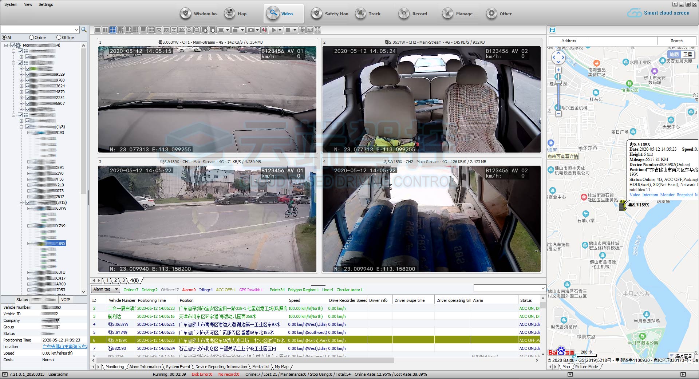Screen dimensions: 699x379
Task: Click the play-all videos icon
Action: (x=274, y=30)
